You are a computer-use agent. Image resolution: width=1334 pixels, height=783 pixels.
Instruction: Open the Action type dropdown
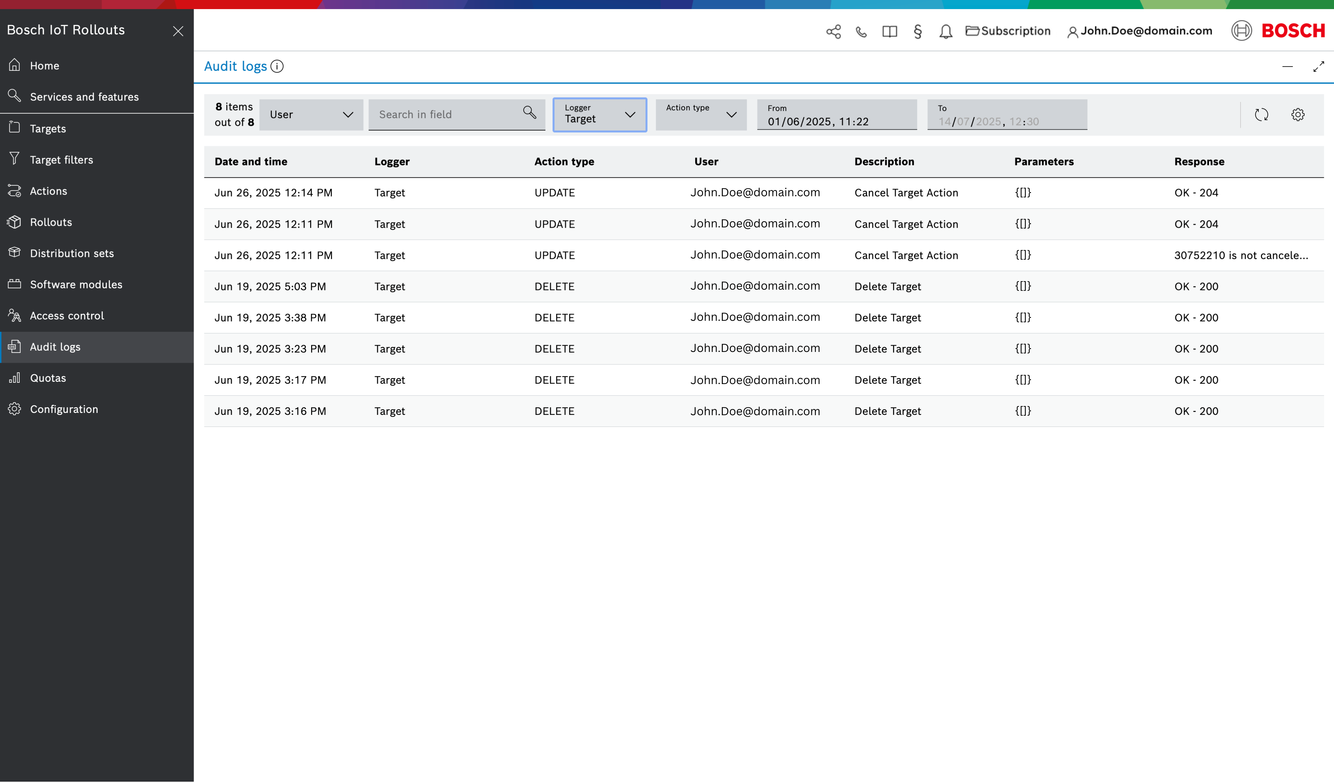click(700, 114)
